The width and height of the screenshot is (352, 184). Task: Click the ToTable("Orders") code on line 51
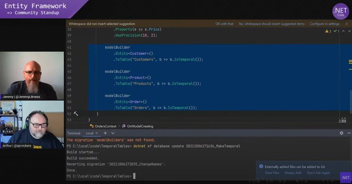pos(155,108)
